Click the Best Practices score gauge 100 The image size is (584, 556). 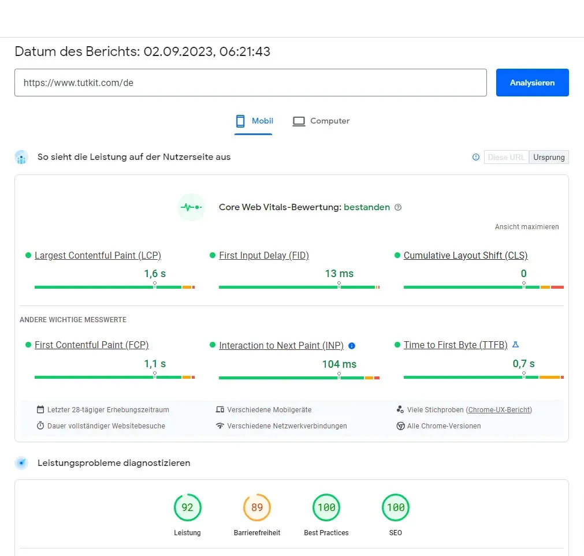coord(326,508)
